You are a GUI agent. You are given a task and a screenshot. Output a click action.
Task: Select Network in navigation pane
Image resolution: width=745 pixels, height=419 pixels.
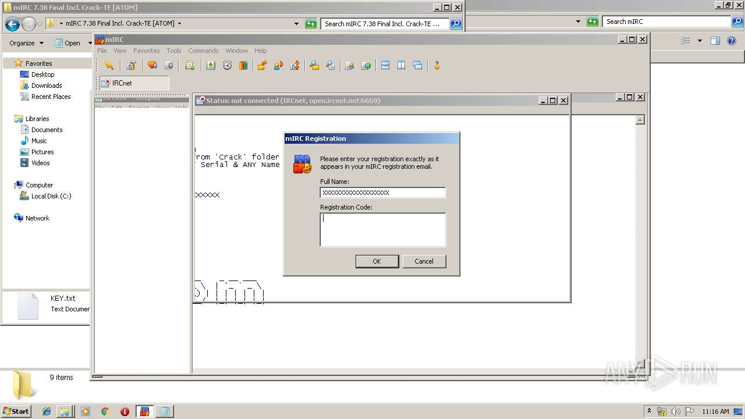[37, 218]
